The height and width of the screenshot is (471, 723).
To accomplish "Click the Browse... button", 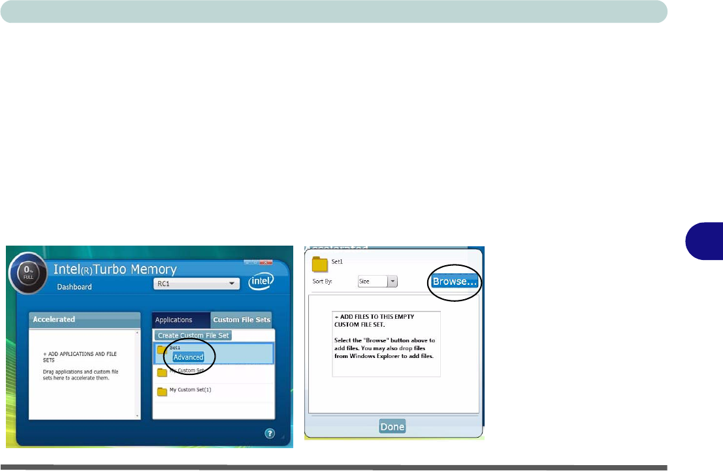I will pos(454,282).
